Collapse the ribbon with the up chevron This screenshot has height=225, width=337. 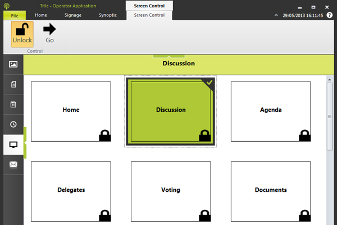(276, 15)
